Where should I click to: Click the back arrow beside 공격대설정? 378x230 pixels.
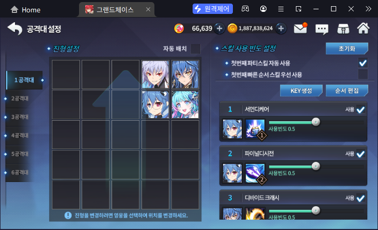15,29
